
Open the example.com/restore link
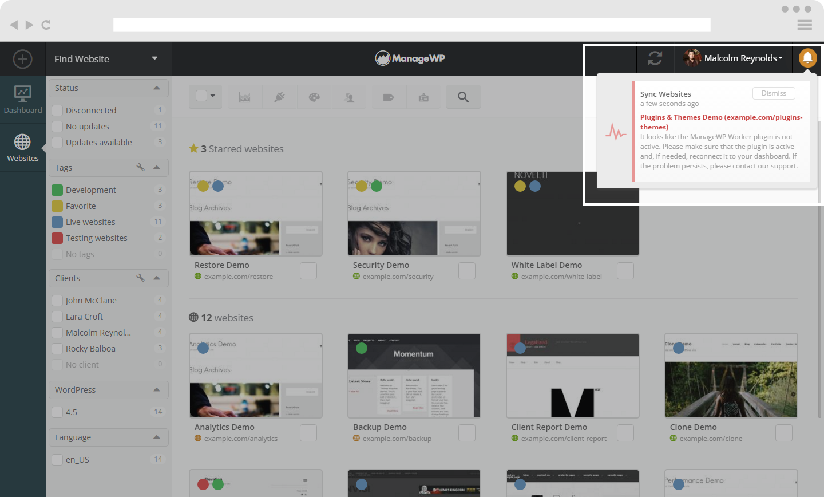point(239,277)
